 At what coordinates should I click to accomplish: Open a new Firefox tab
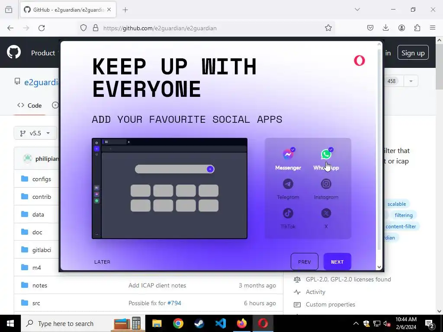[x=125, y=10]
